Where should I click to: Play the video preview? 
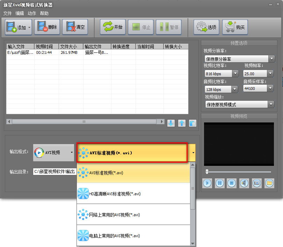click(x=207, y=183)
